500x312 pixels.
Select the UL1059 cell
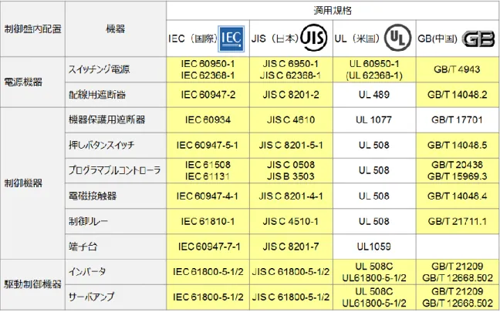pyautogui.click(x=374, y=247)
